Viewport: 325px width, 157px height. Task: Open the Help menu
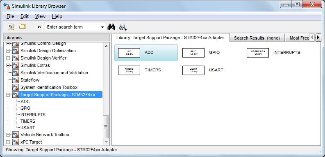(57, 16)
